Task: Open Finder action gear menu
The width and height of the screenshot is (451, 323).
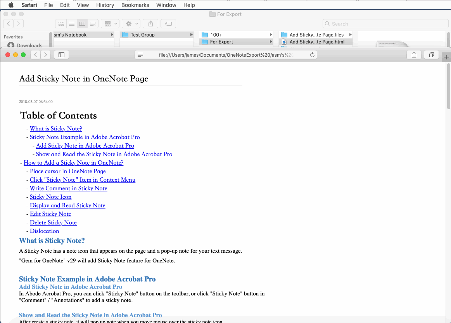Action: 131,24
